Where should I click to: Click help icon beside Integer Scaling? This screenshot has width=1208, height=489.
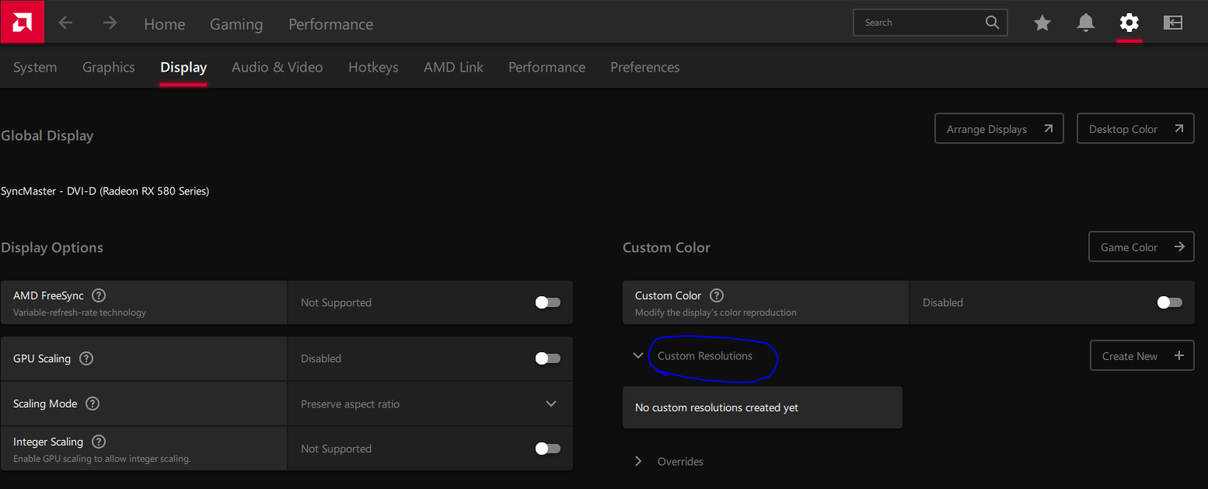99,442
